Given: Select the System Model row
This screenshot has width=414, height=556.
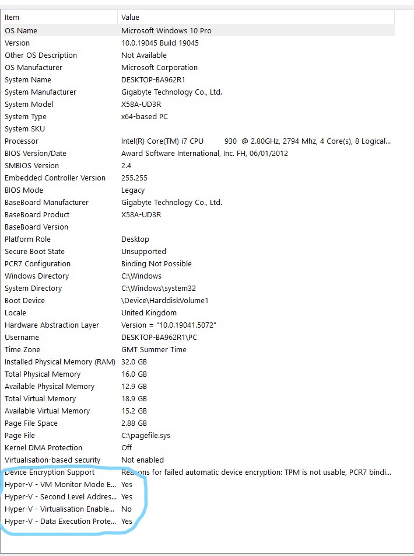Looking at the screenshot, I should [x=199, y=104].
